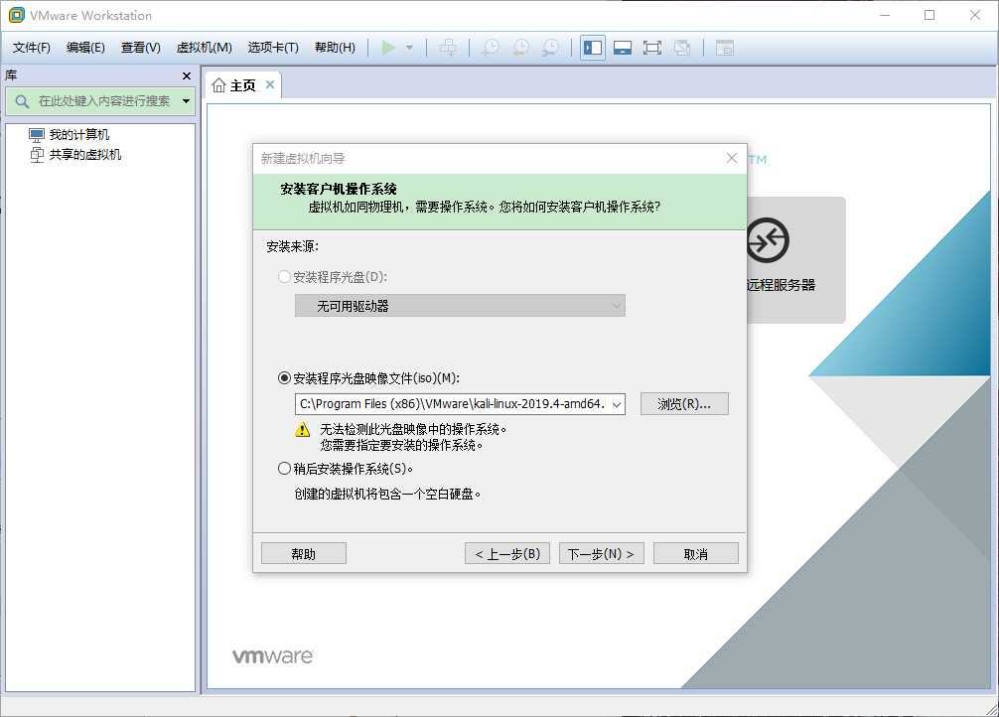Click the yellow warning triangle icon
999x717 pixels.
[303, 430]
